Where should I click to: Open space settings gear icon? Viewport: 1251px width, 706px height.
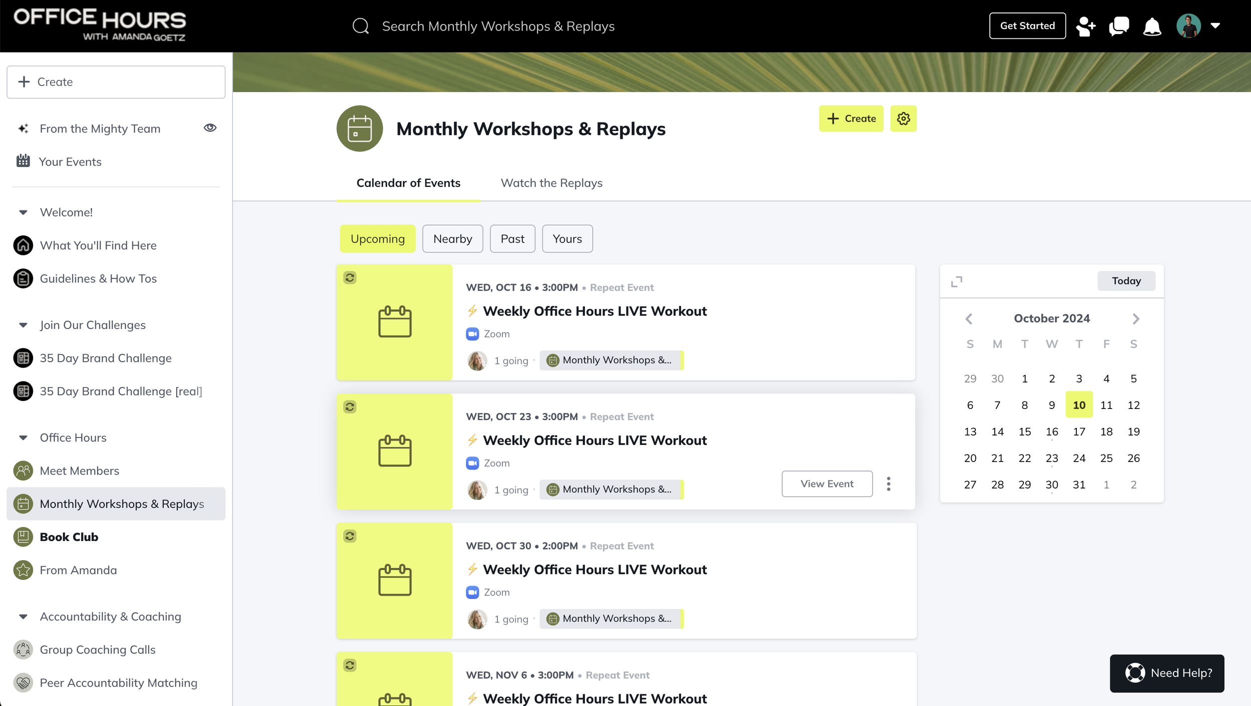903,118
